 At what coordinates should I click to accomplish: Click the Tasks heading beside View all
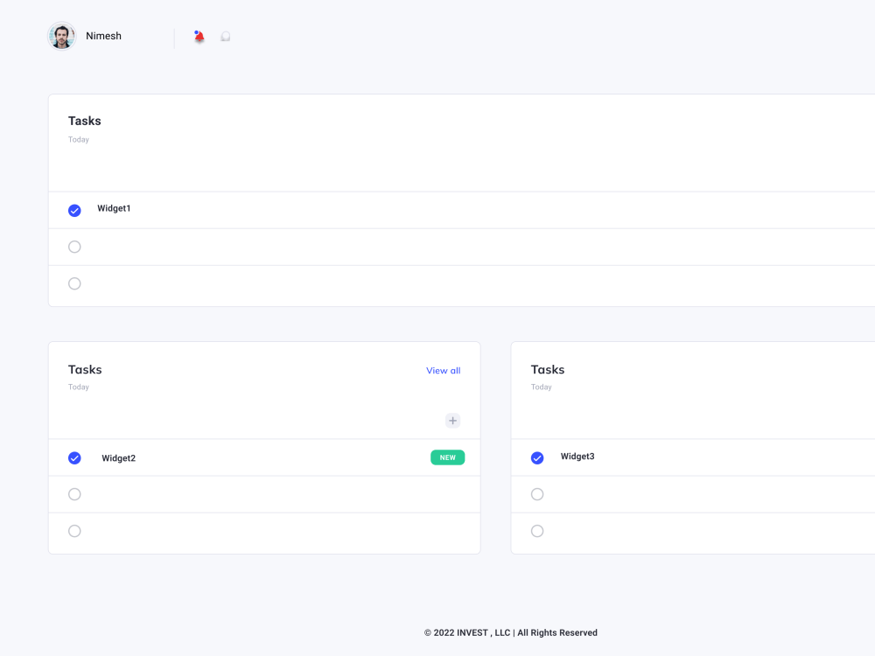tap(85, 369)
